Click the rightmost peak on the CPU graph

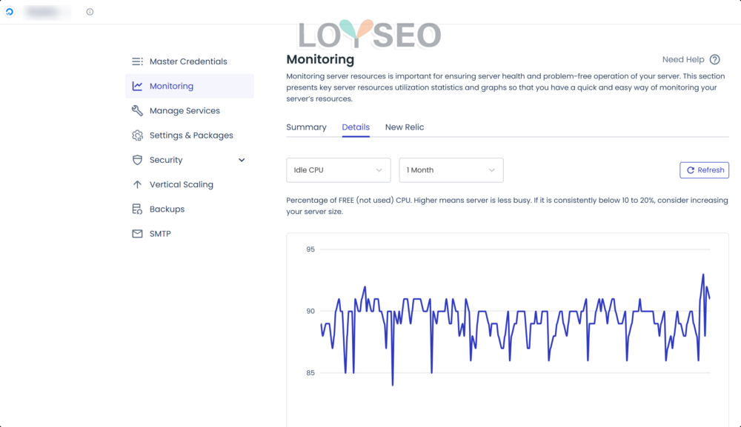click(x=702, y=275)
